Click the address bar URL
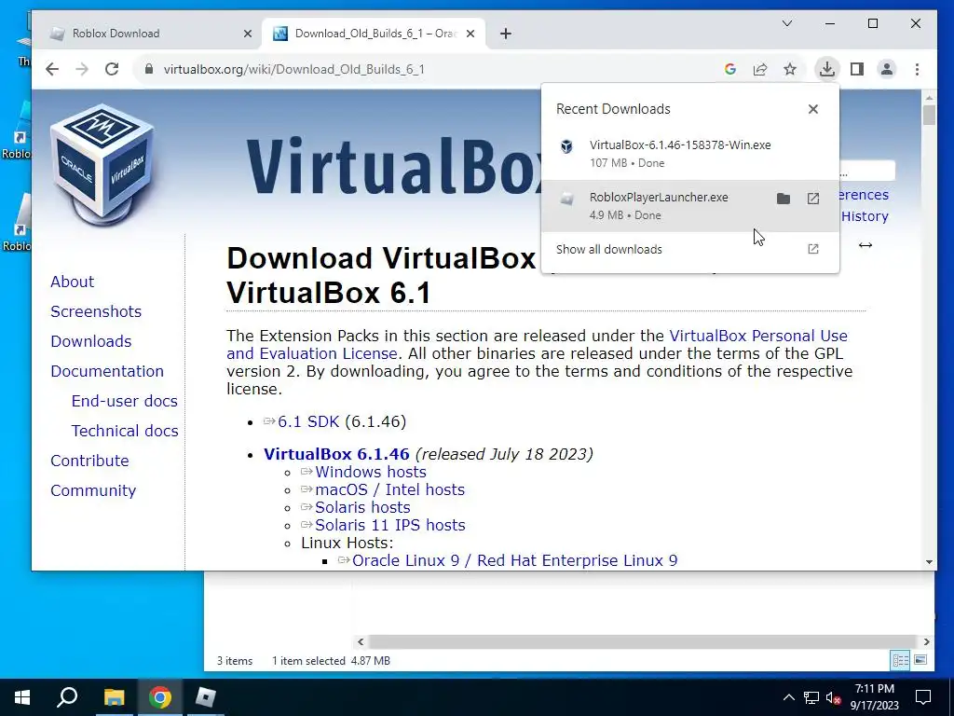 click(x=293, y=69)
